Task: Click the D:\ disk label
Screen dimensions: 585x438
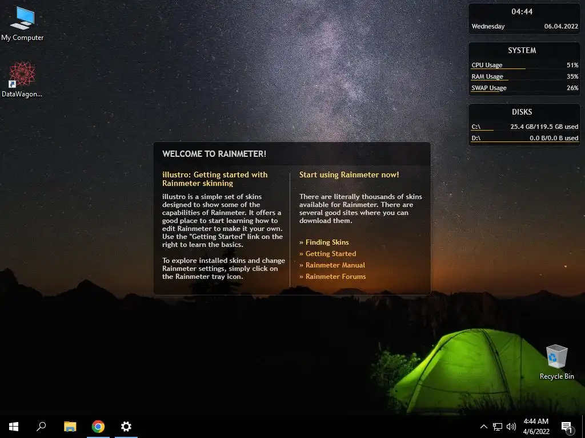Action: (x=476, y=138)
